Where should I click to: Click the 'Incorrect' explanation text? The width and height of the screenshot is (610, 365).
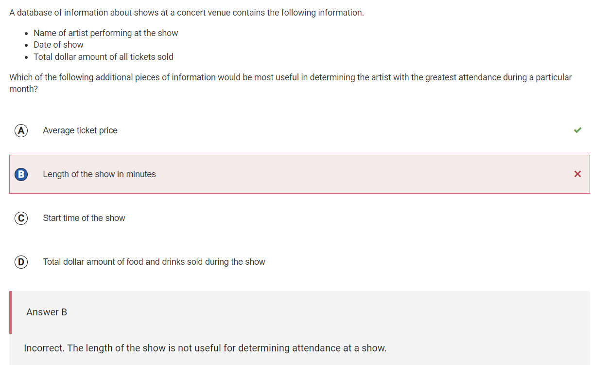coord(205,348)
